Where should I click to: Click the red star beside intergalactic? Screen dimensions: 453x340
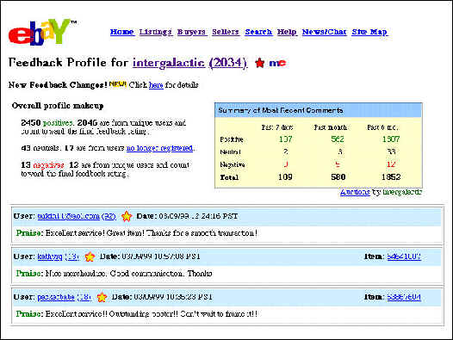click(260, 63)
